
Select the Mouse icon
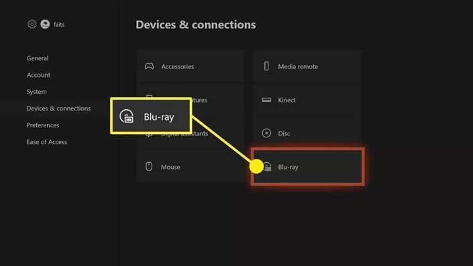pos(149,167)
